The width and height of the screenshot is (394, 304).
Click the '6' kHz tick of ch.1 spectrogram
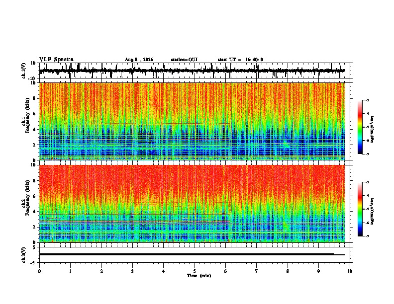35,114
